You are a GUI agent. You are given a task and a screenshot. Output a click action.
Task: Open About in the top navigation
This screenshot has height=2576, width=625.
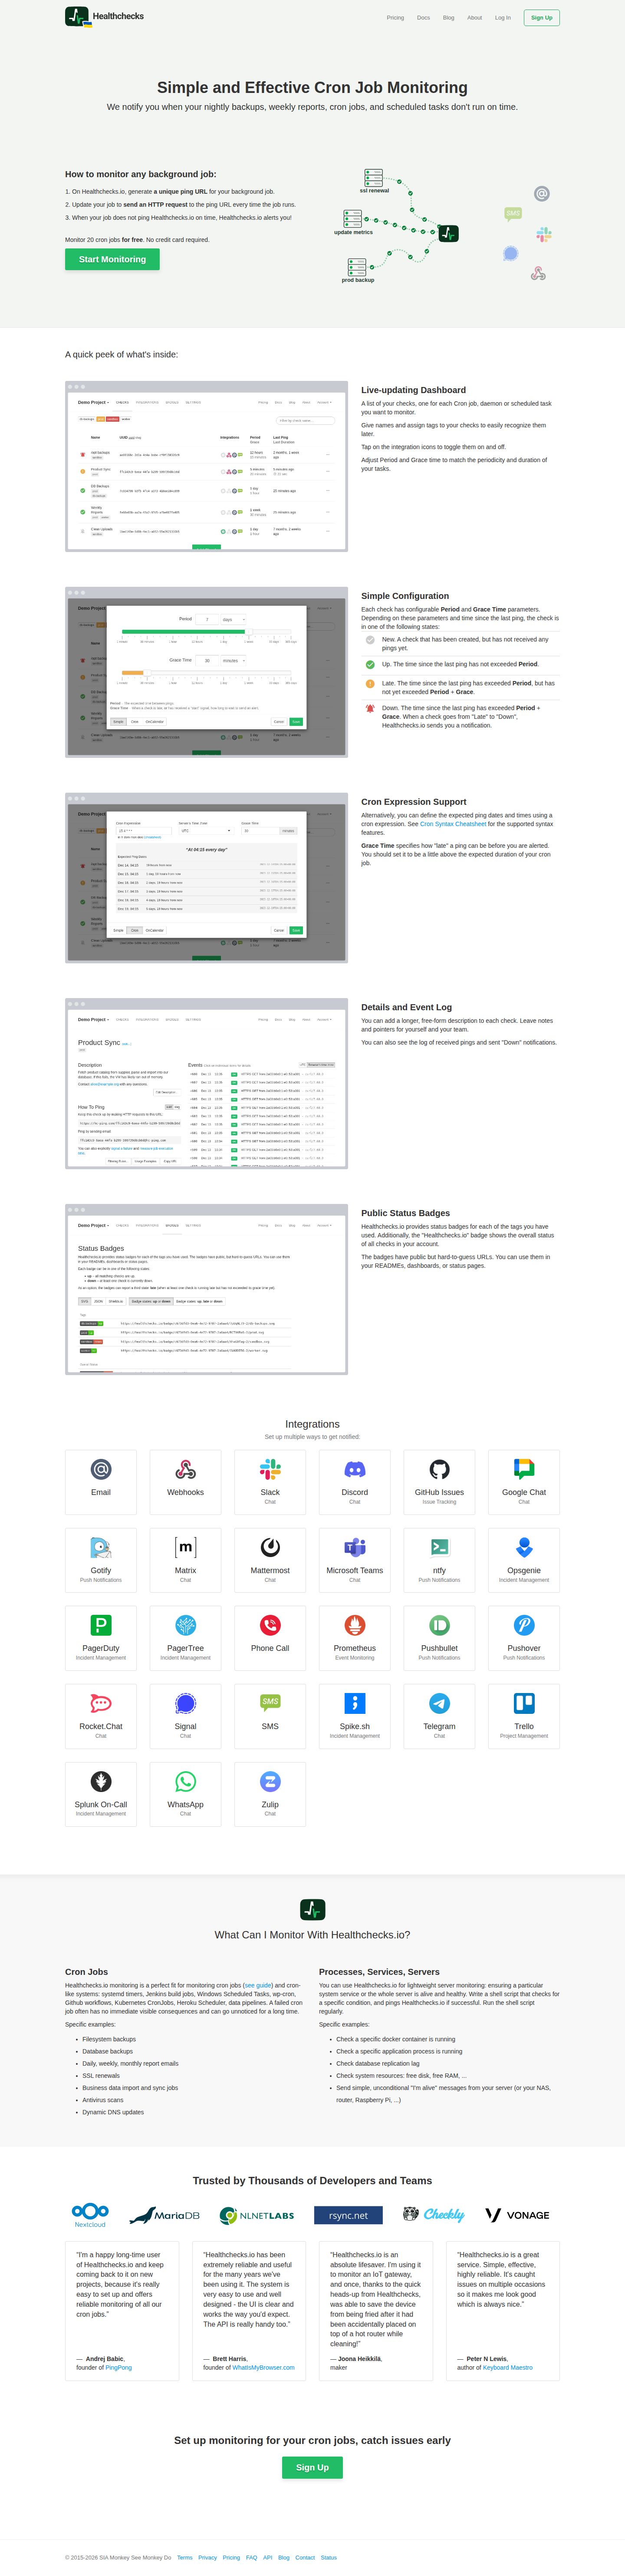tap(474, 17)
